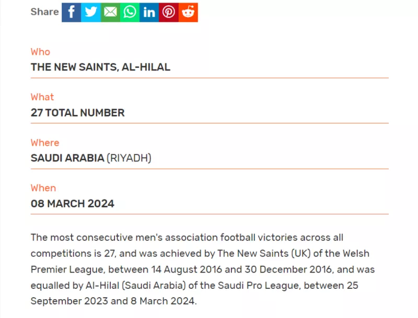Image resolution: width=418 pixels, height=318 pixels.
Task: Click the 27 TOTAL NUMBER value
Action: 77,112
